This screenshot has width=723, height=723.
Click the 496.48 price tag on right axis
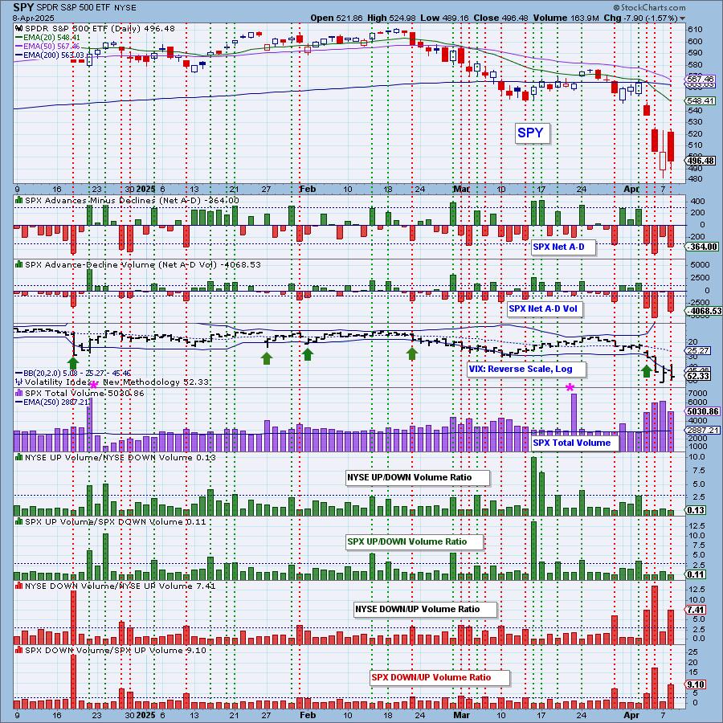pos(701,161)
